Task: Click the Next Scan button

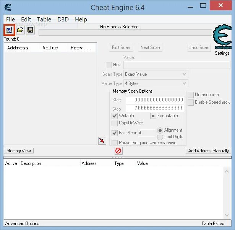Action: (150, 47)
